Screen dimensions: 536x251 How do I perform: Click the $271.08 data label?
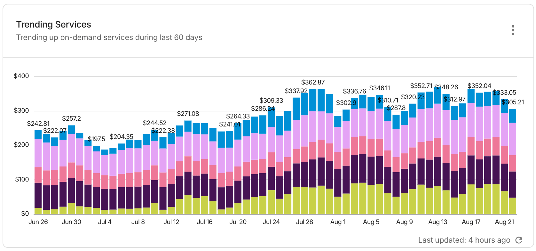tap(188, 114)
